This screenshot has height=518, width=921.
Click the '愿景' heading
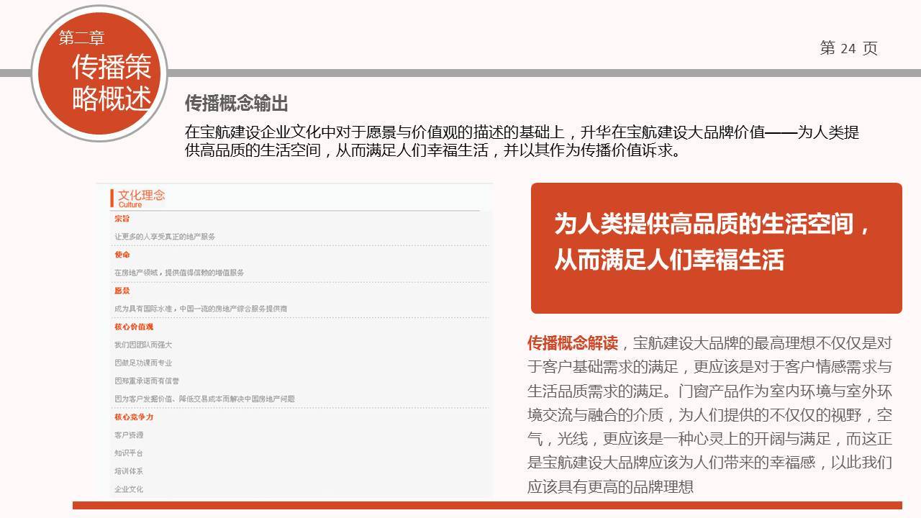[122, 291]
